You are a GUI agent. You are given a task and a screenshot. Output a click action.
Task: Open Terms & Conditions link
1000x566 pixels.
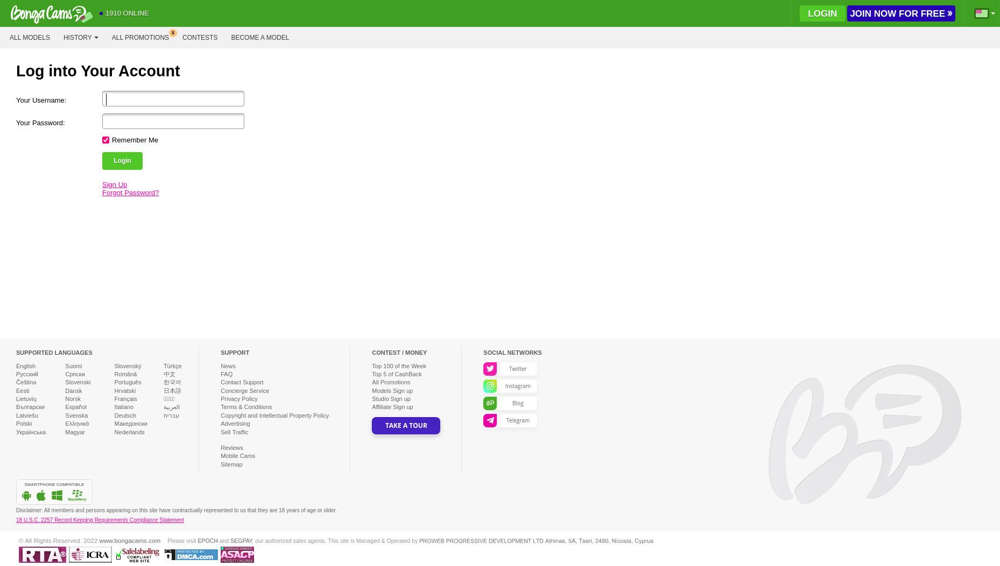click(246, 407)
